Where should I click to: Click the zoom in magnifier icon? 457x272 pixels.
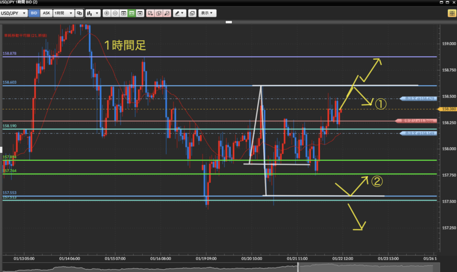tap(107, 13)
